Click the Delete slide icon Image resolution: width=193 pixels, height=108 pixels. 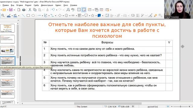click(x=102, y=10)
